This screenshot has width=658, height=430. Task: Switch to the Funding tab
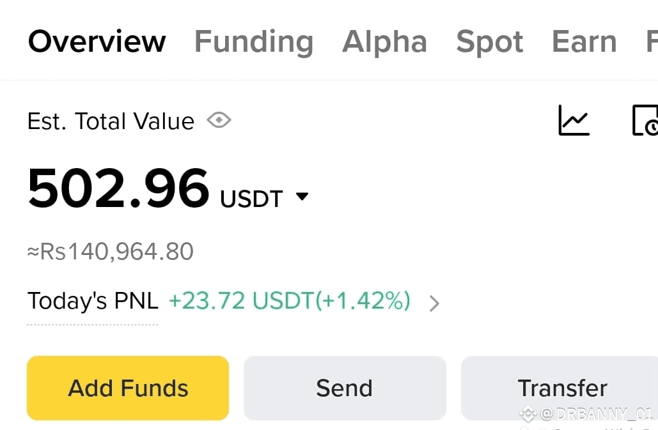254,42
